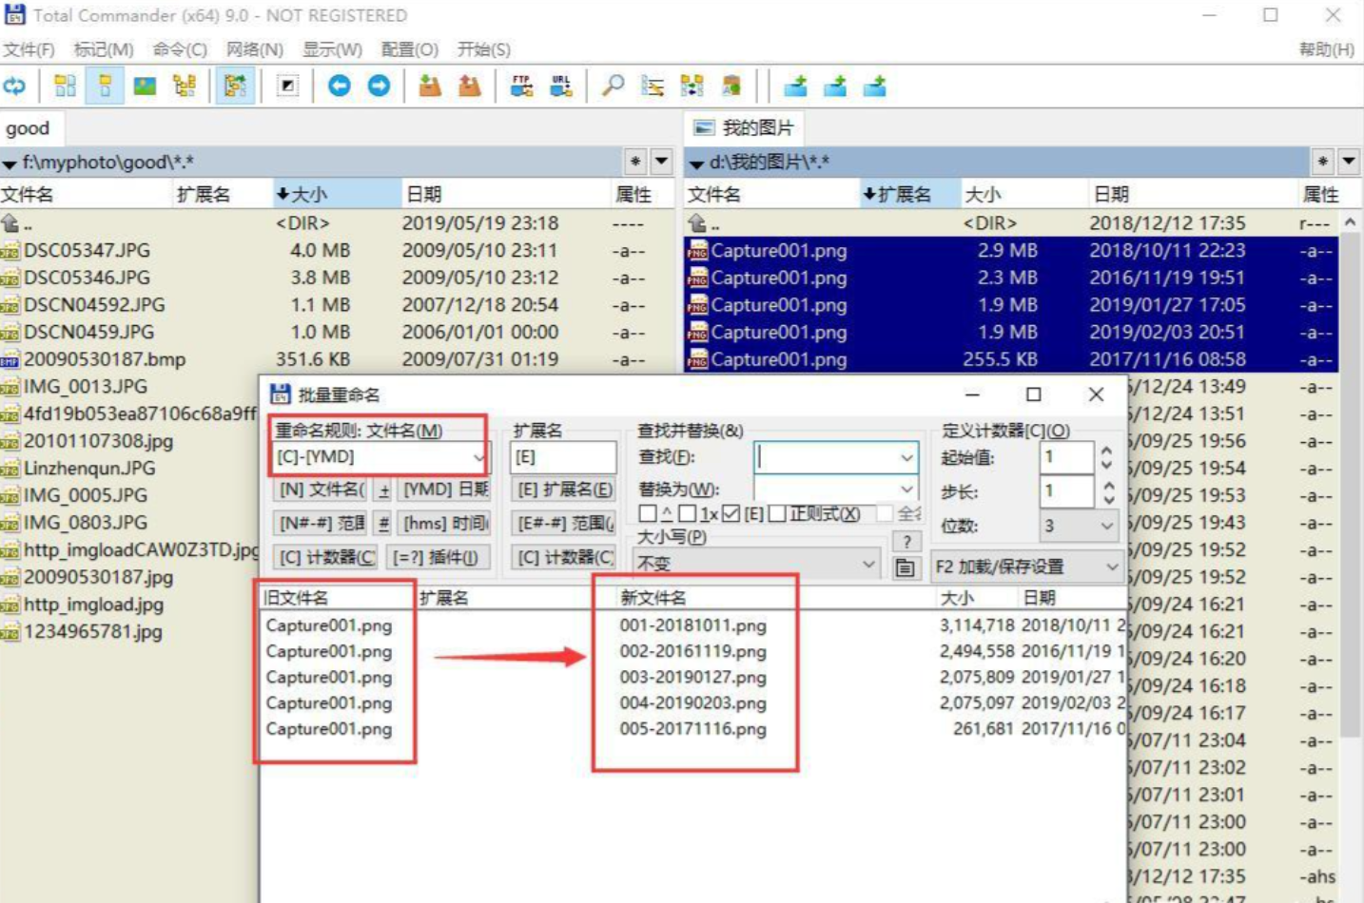This screenshot has width=1364, height=903.
Task: Enable the 正则式(X) regex checkbox
Action: coord(776,514)
